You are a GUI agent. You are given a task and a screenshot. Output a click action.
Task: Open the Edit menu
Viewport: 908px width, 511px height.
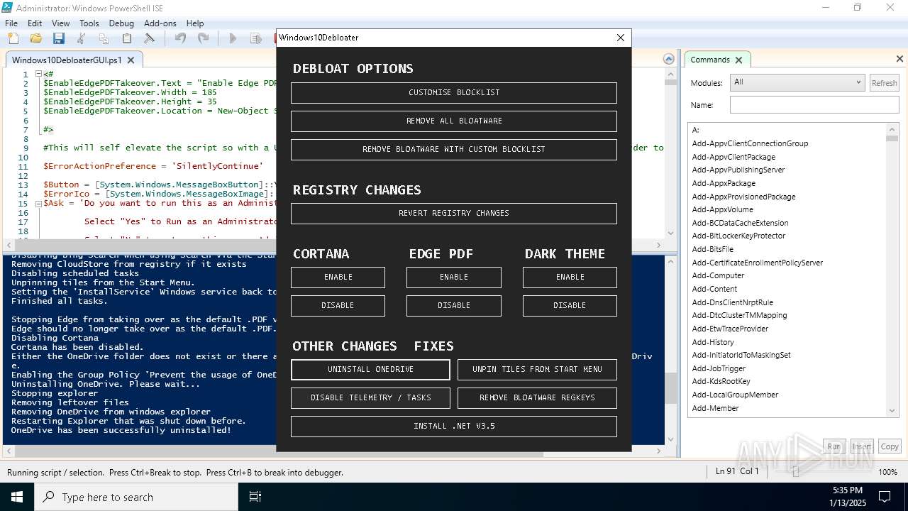click(35, 23)
